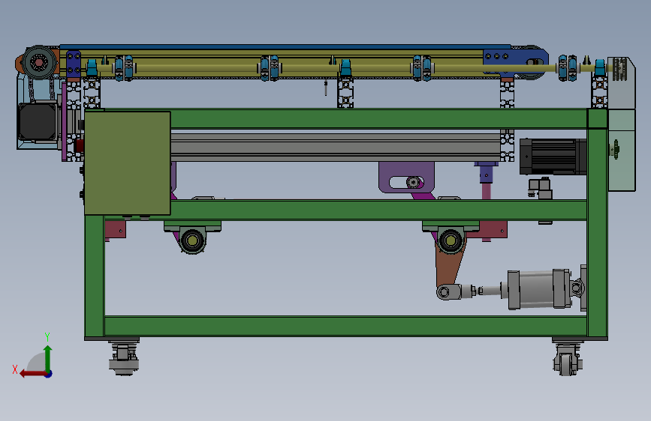Select the blue conveyor belt top surface
Screen dimensions: 651x421
(x=285, y=47)
